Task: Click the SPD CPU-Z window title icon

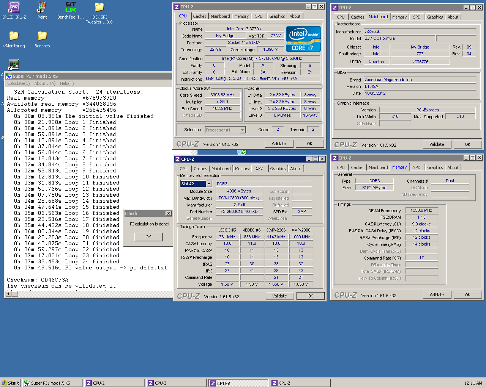Action: point(177,159)
